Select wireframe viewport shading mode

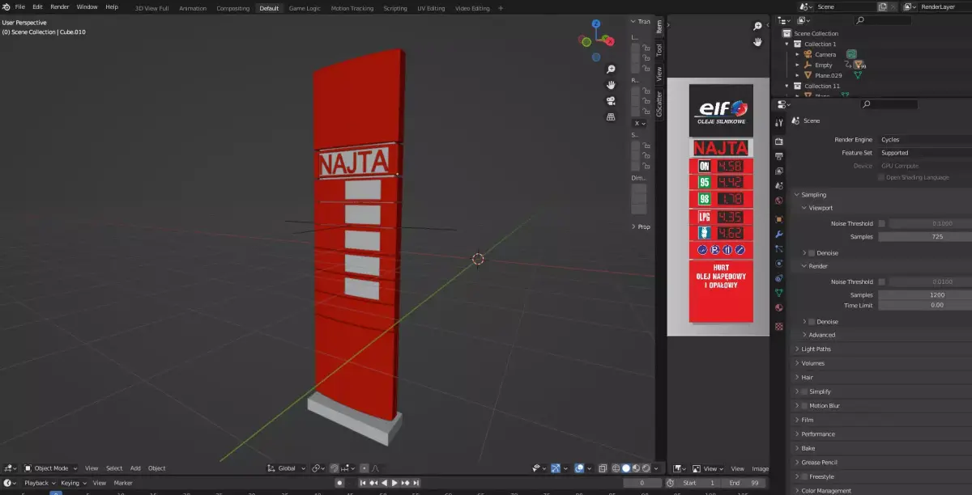point(616,468)
